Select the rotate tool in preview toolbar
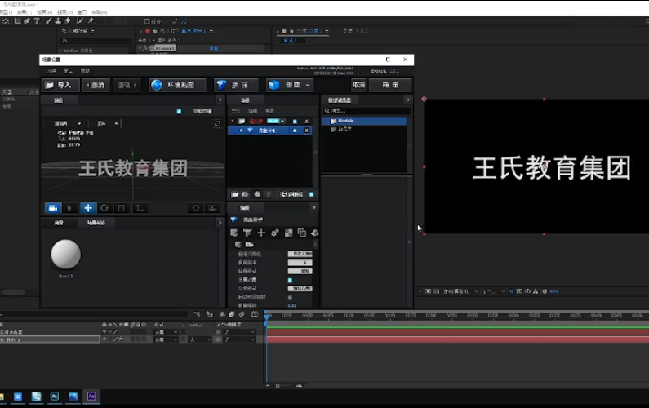The height and width of the screenshot is (408, 649). point(104,208)
